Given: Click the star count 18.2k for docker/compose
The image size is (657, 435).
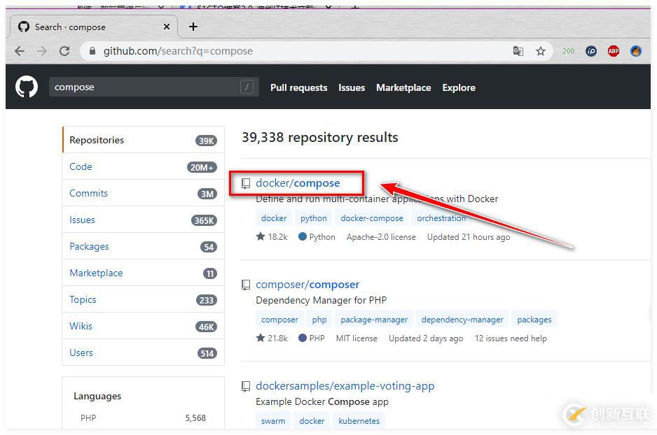Looking at the screenshot, I should (x=272, y=237).
